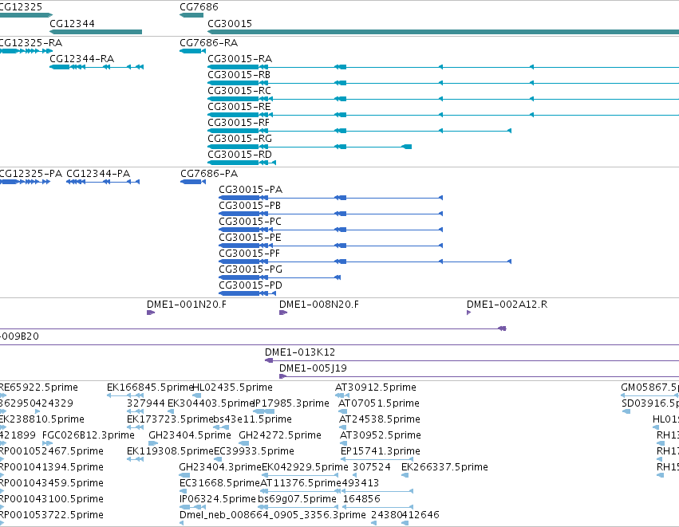The image size is (679, 527).
Task: Select the GH23404.3prime EST
Action: pos(184,475)
